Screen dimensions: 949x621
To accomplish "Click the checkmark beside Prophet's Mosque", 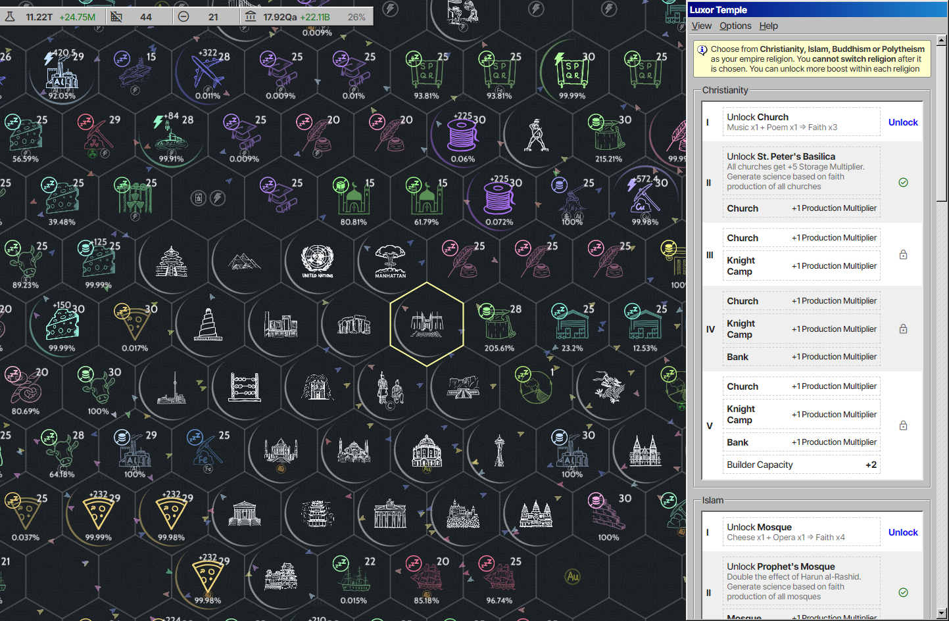I will [x=903, y=592].
